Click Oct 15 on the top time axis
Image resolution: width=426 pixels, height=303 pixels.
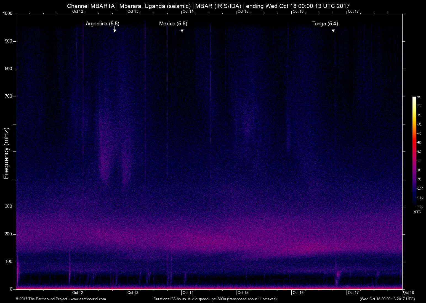click(x=243, y=11)
